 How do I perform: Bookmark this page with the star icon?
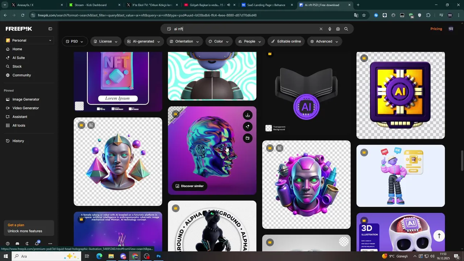[364, 15]
